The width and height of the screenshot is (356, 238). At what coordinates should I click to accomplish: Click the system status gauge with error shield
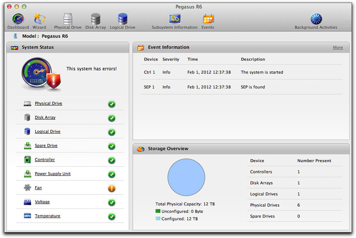[x=41, y=74]
